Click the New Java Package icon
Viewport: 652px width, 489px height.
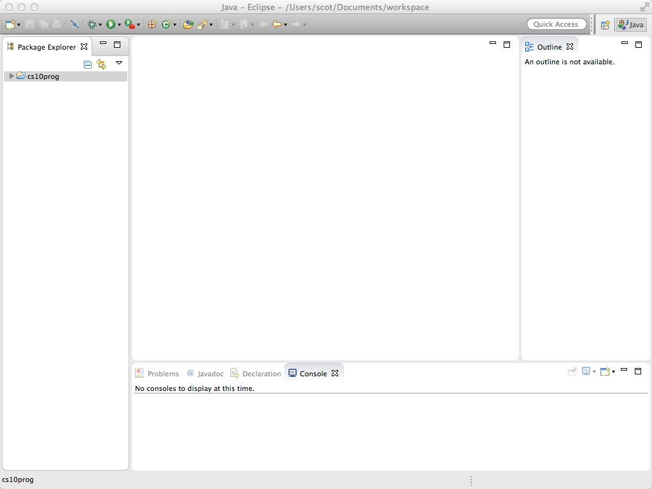(x=152, y=25)
